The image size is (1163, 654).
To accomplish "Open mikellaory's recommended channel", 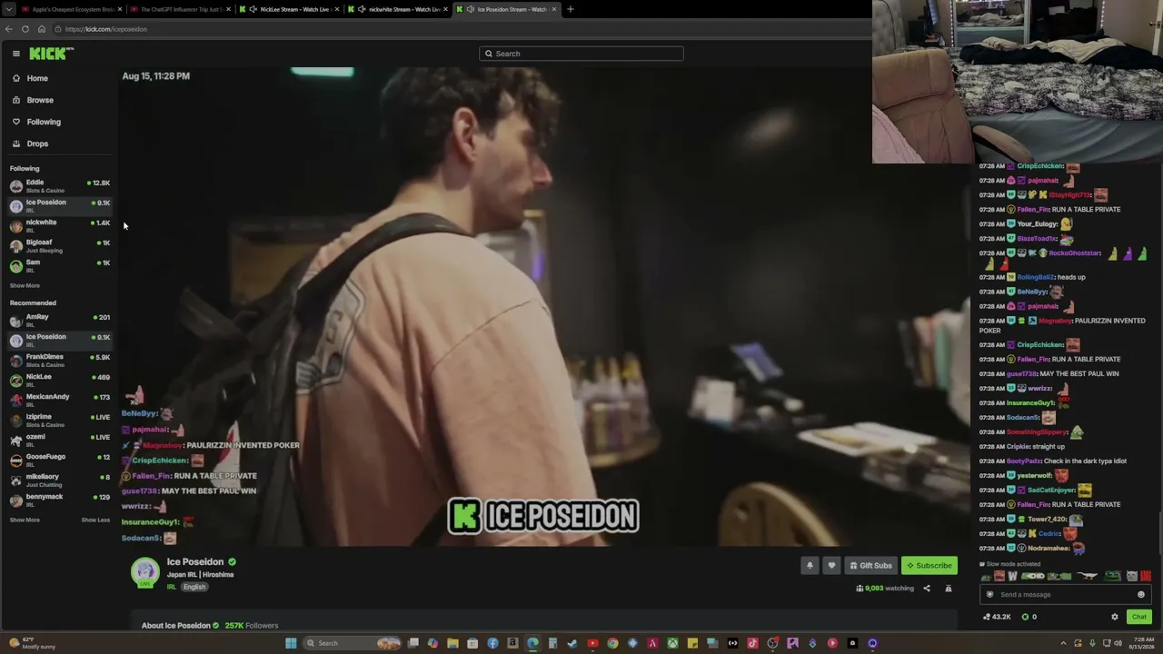I will pyautogui.click(x=59, y=481).
